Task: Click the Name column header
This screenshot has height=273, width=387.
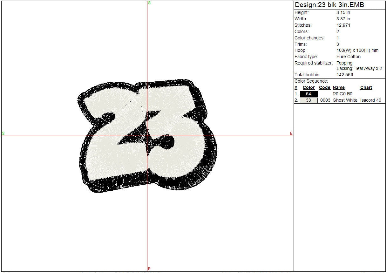Action: click(x=338, y=88)
